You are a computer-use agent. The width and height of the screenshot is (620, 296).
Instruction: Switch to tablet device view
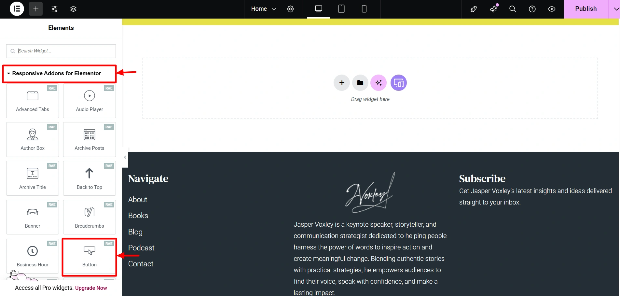[x=341, y=9]
